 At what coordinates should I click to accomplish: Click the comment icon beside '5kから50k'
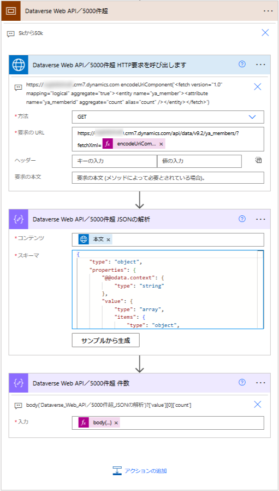[11, 33]
